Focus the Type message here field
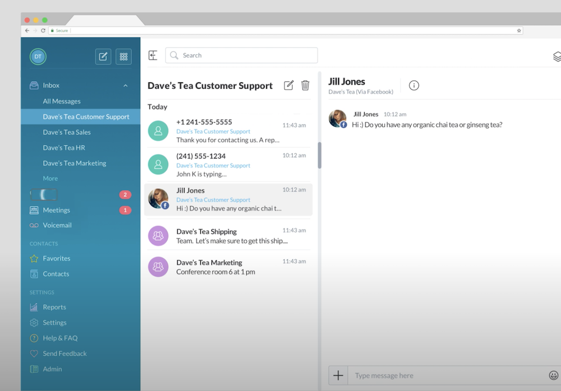The width and height of the screenshot is (561, 391). click(x=447, y=375)
